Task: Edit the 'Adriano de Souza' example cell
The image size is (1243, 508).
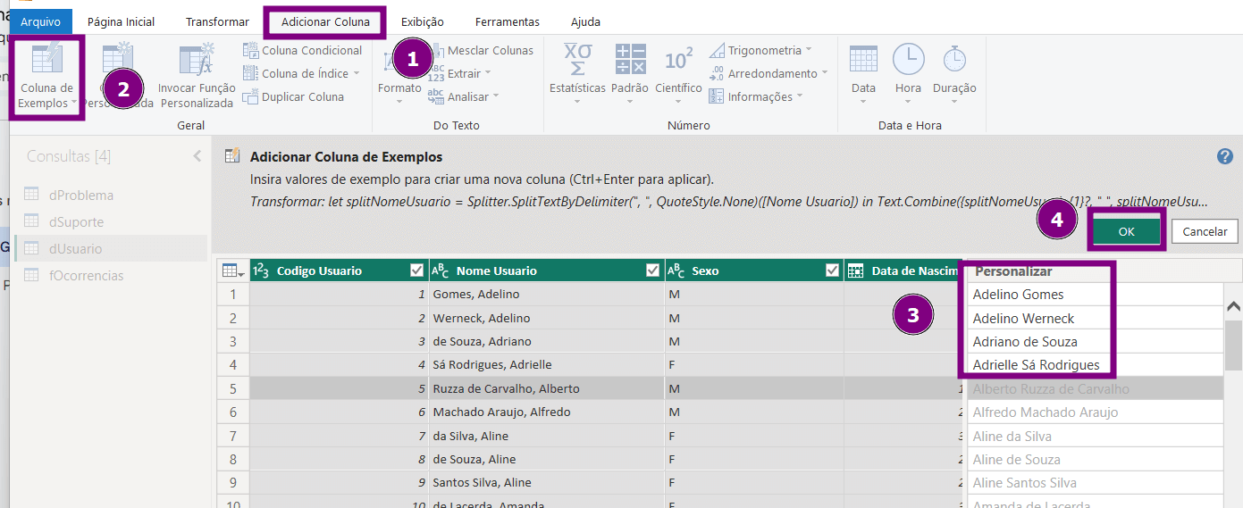Action: [x=1095, y=341]
